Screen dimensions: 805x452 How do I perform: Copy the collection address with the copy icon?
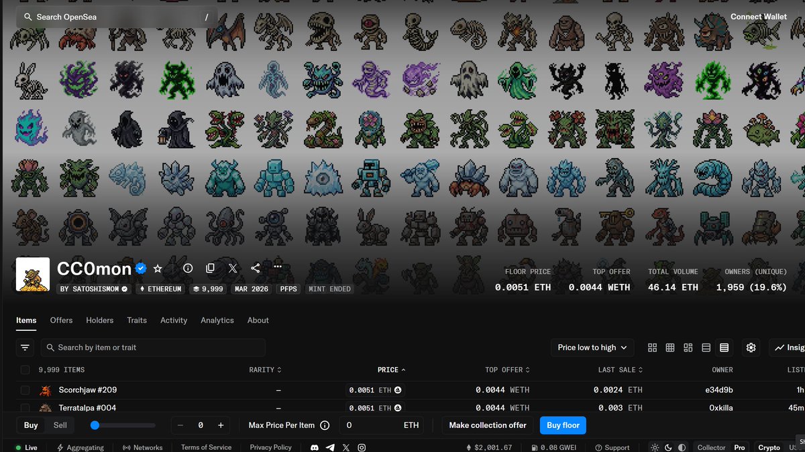(210, 268)
